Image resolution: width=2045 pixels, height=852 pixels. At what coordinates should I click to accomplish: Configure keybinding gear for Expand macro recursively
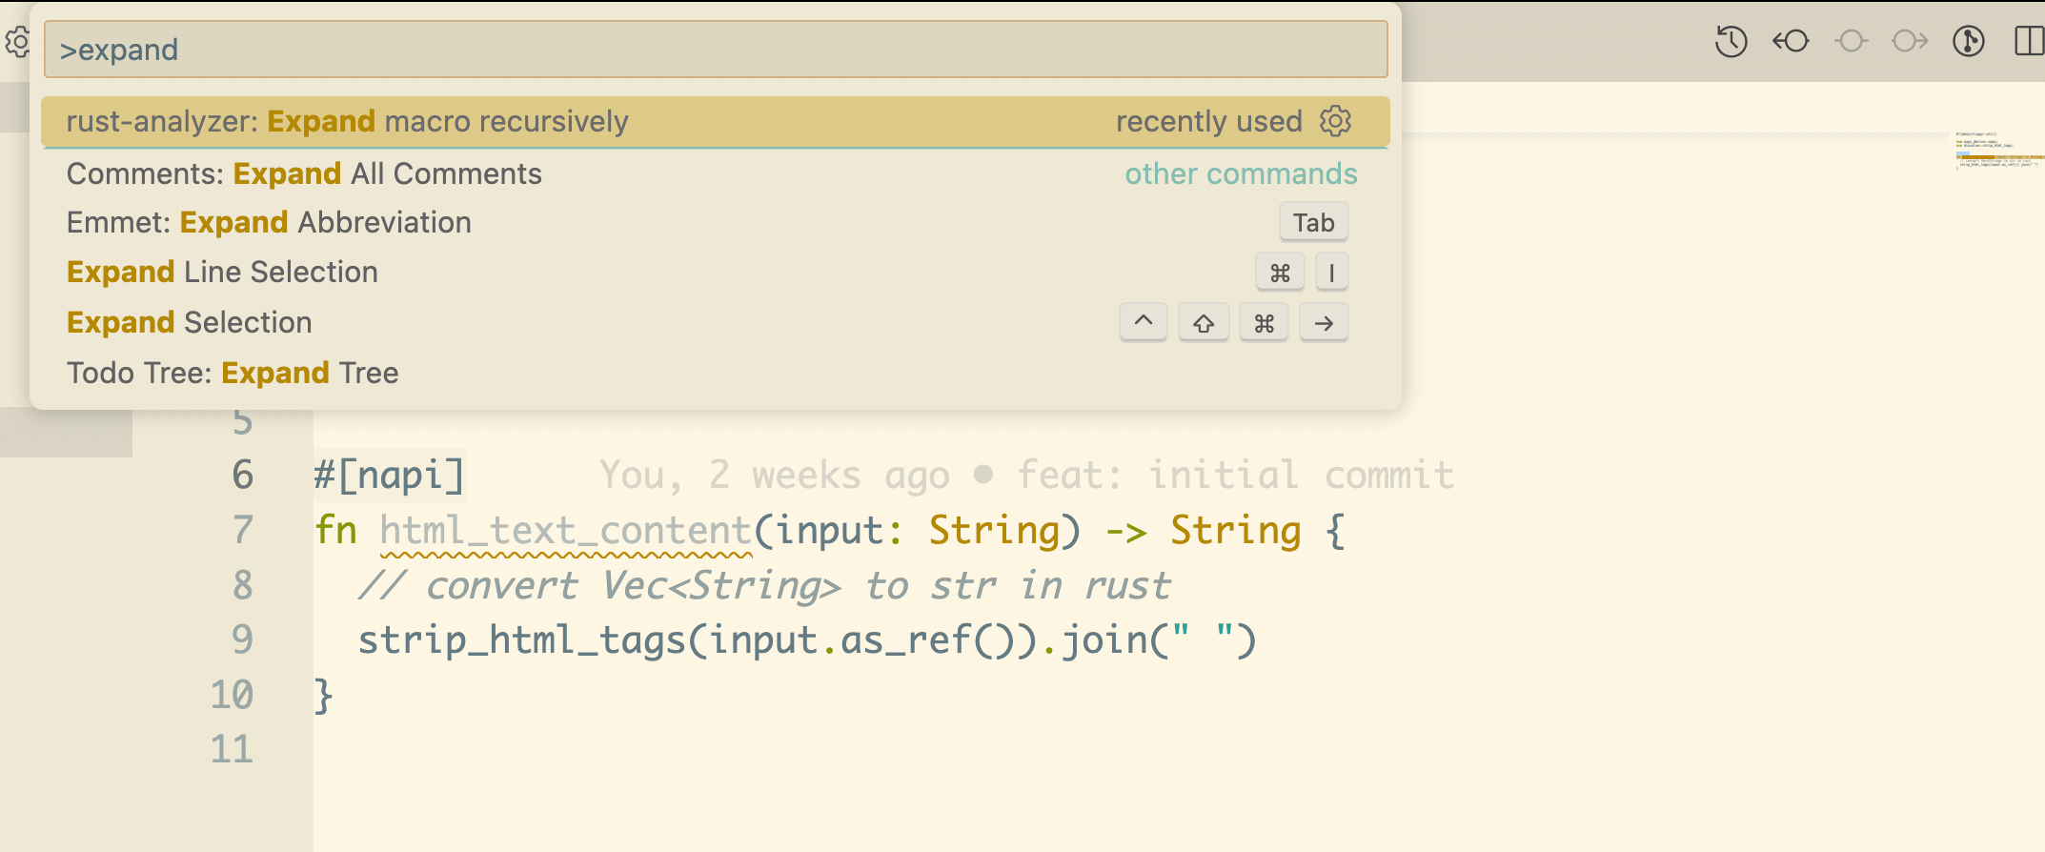point(1335,121)
